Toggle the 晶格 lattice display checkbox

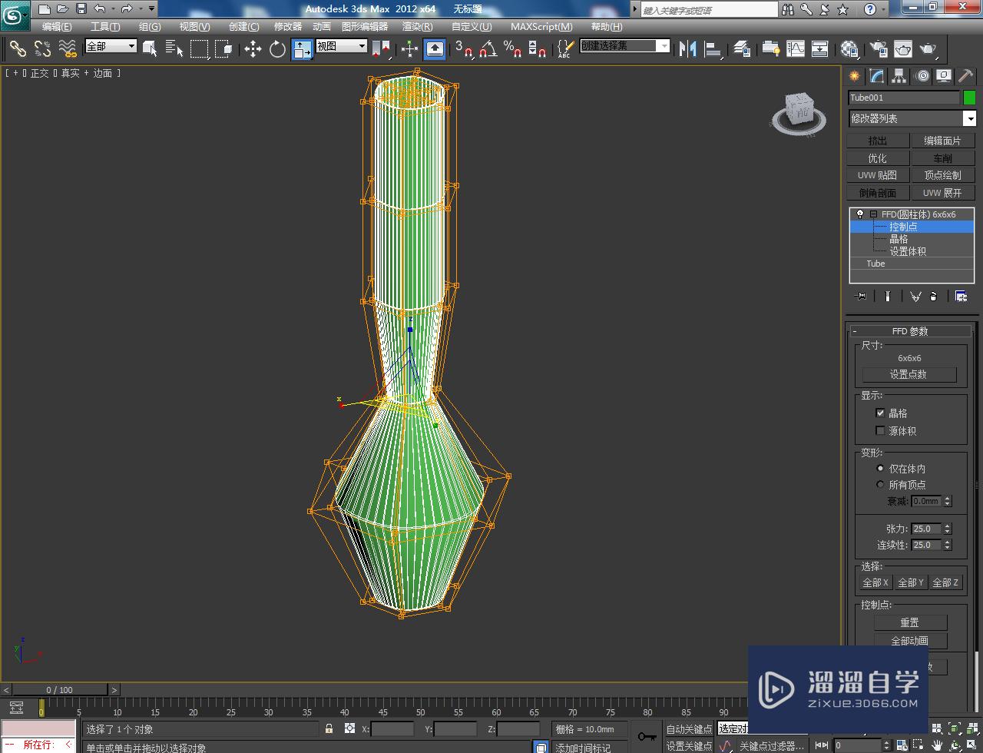pos(880,413)
